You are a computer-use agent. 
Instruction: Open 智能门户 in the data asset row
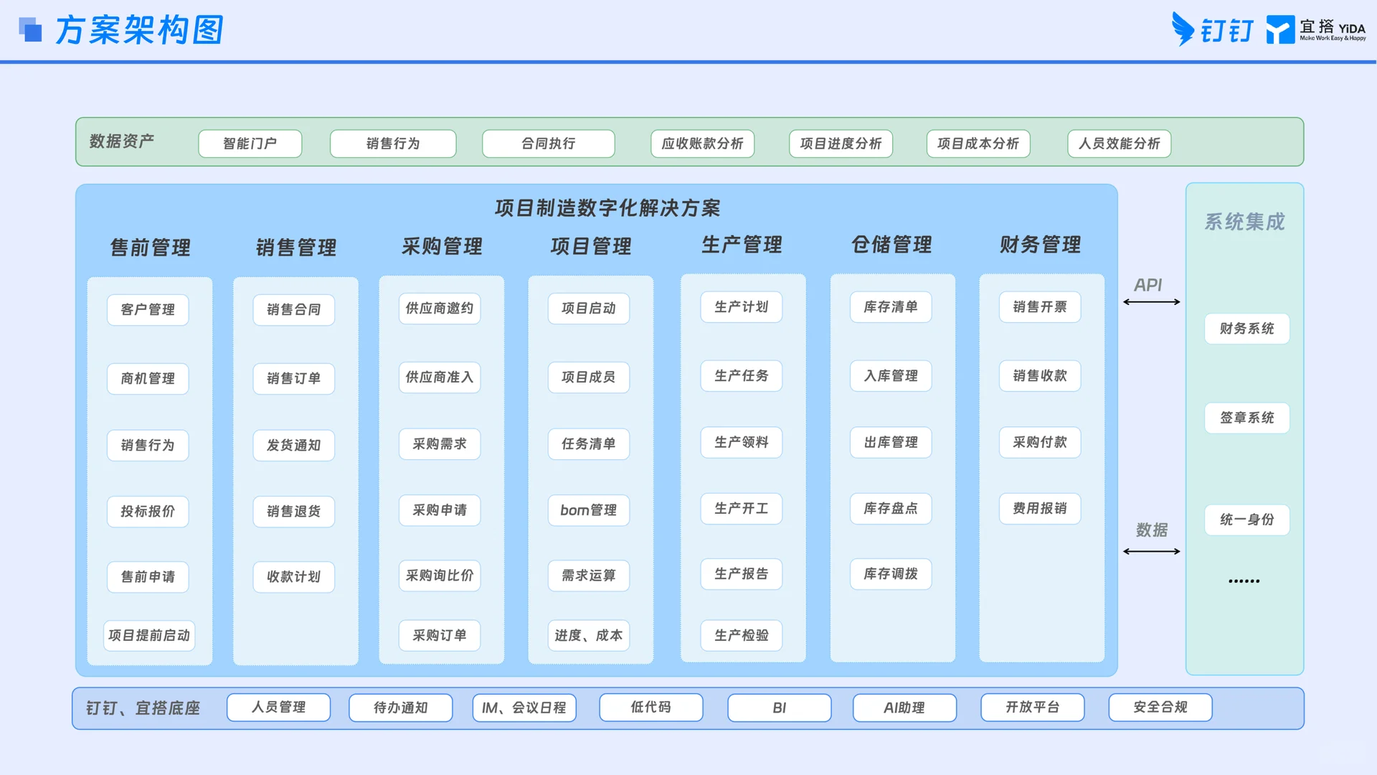click(x=250, y=143)
